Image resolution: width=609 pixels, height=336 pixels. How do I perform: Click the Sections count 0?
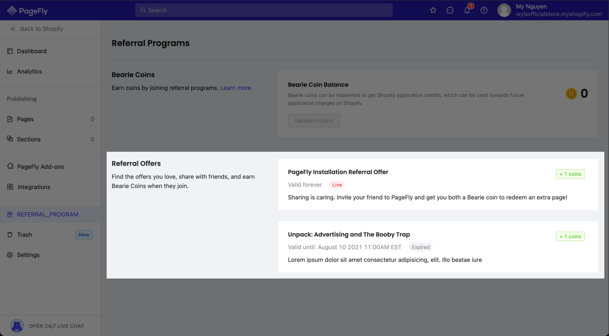(x=92, y=139)
